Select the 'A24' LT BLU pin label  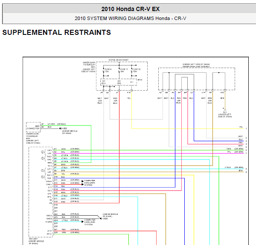coord(56,220)
